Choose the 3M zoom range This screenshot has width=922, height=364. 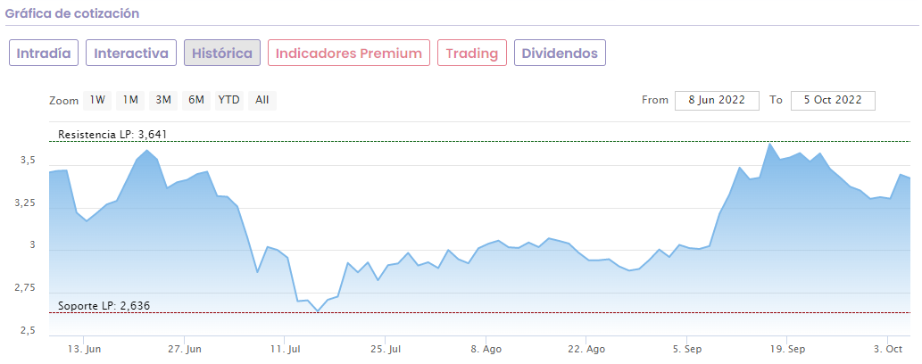coord(163,100)
